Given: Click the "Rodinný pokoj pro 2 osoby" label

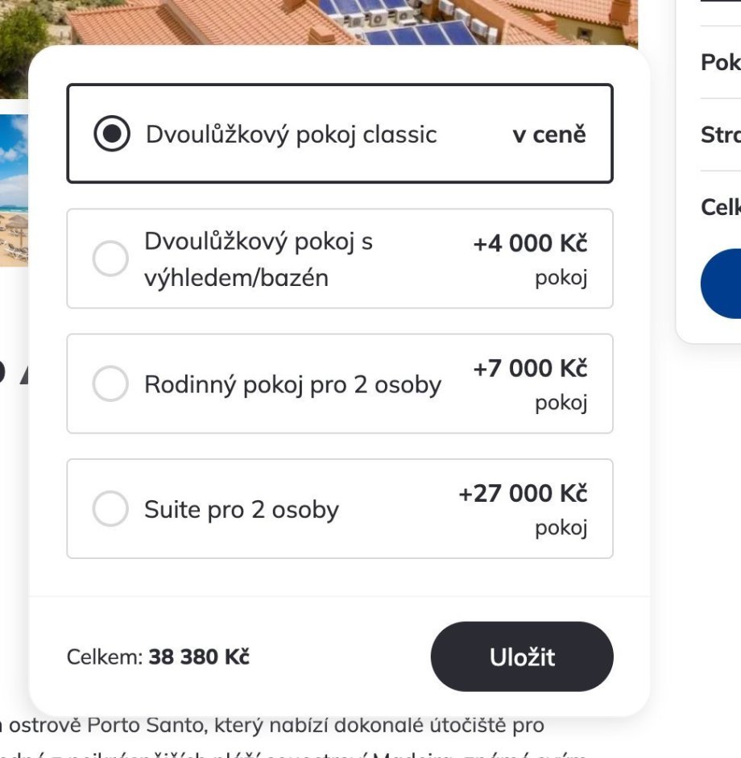Looking at the screenshot, I should (x=292, y=384).
